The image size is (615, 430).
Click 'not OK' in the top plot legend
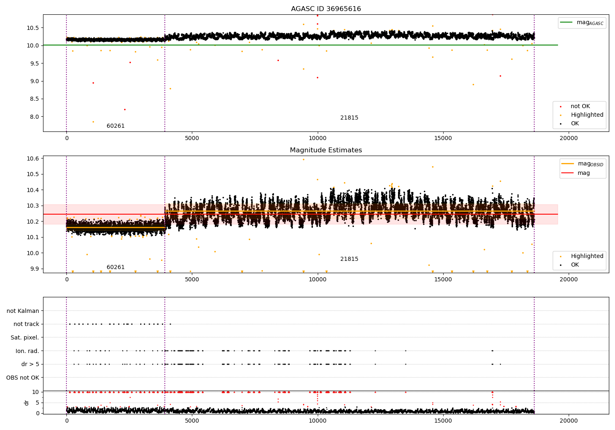tap(580, 106)
